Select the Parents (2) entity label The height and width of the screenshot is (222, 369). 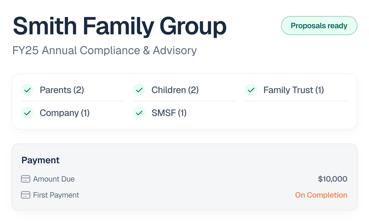coord(62,90)
